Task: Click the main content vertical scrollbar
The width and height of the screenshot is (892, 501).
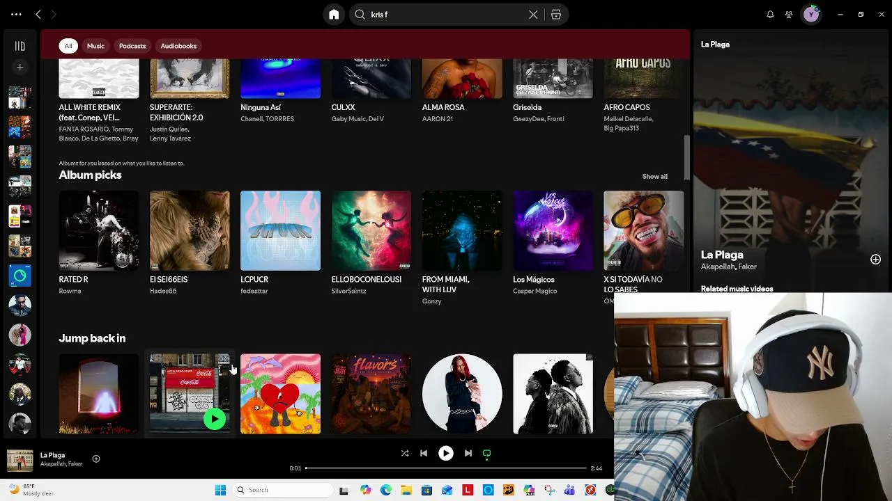Action: click(x=686, y=157)
